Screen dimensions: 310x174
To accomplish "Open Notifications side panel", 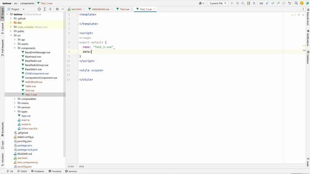I will point(308,38).
